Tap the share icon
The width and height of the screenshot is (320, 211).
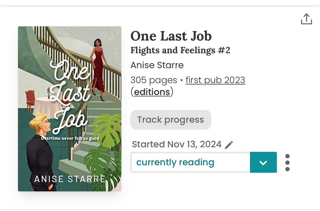[306, 19]
